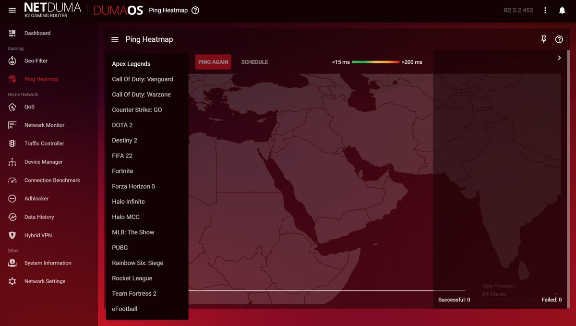
Task: Click the Data History sidebar icon
Action: 12,217
